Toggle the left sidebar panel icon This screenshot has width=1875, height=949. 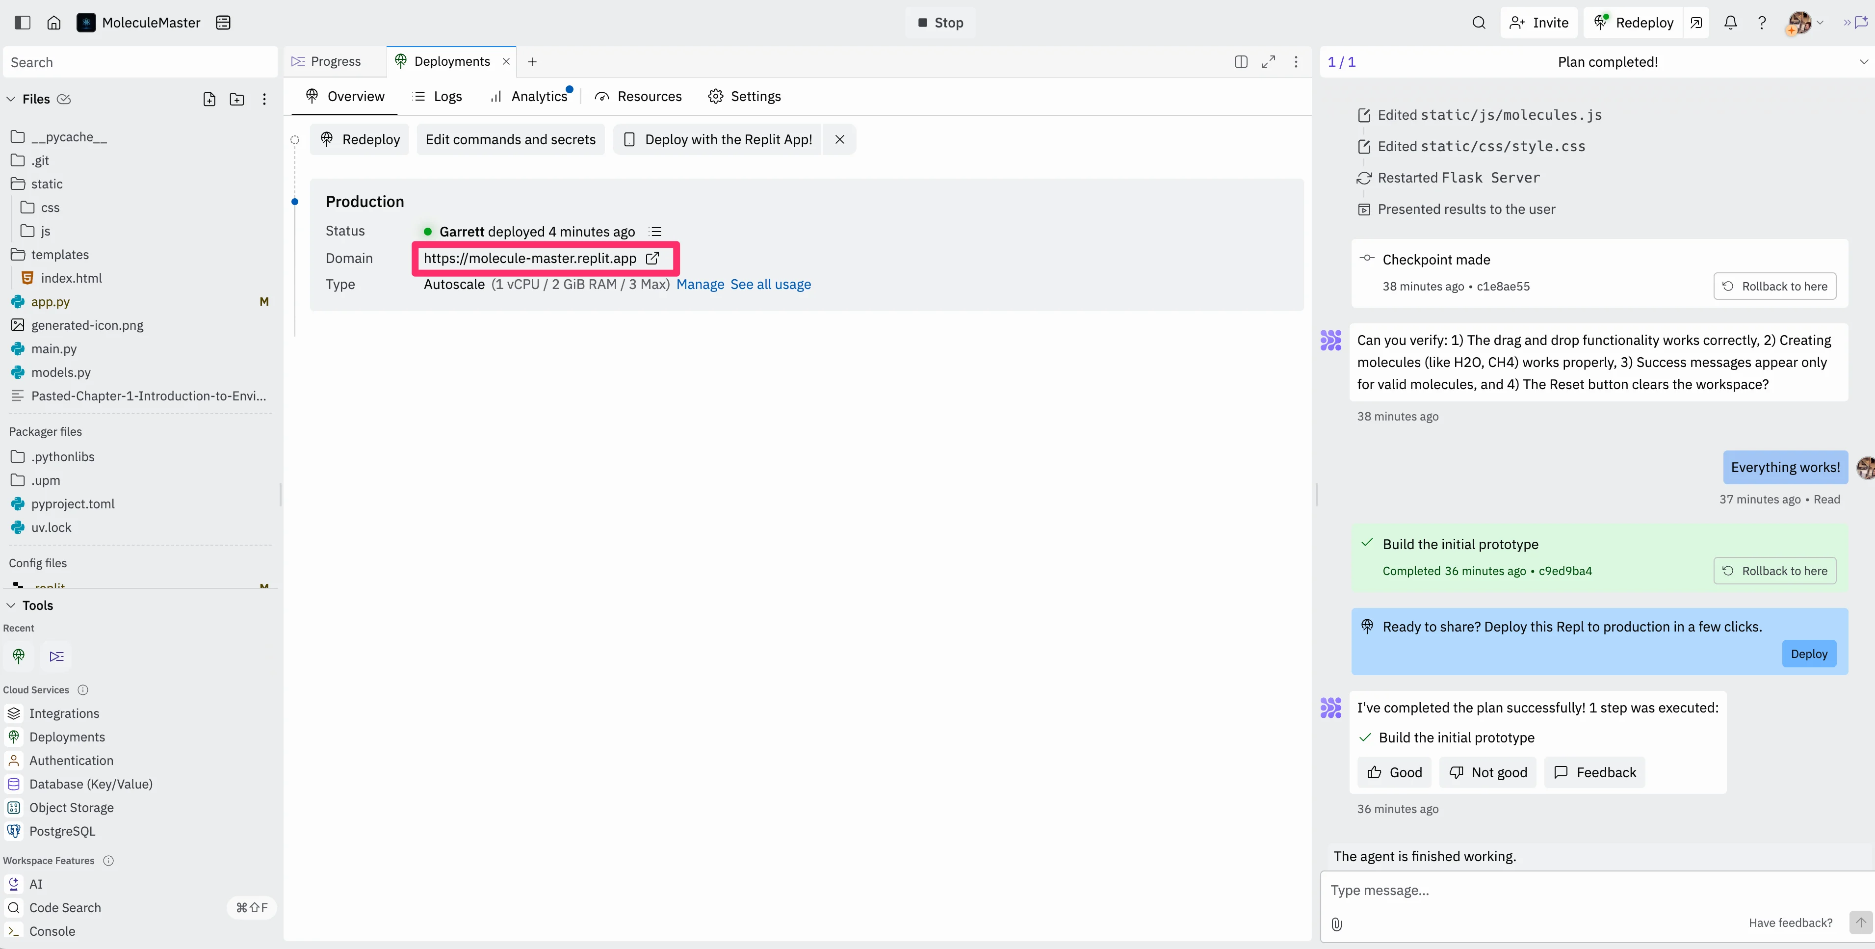[23, 23]
